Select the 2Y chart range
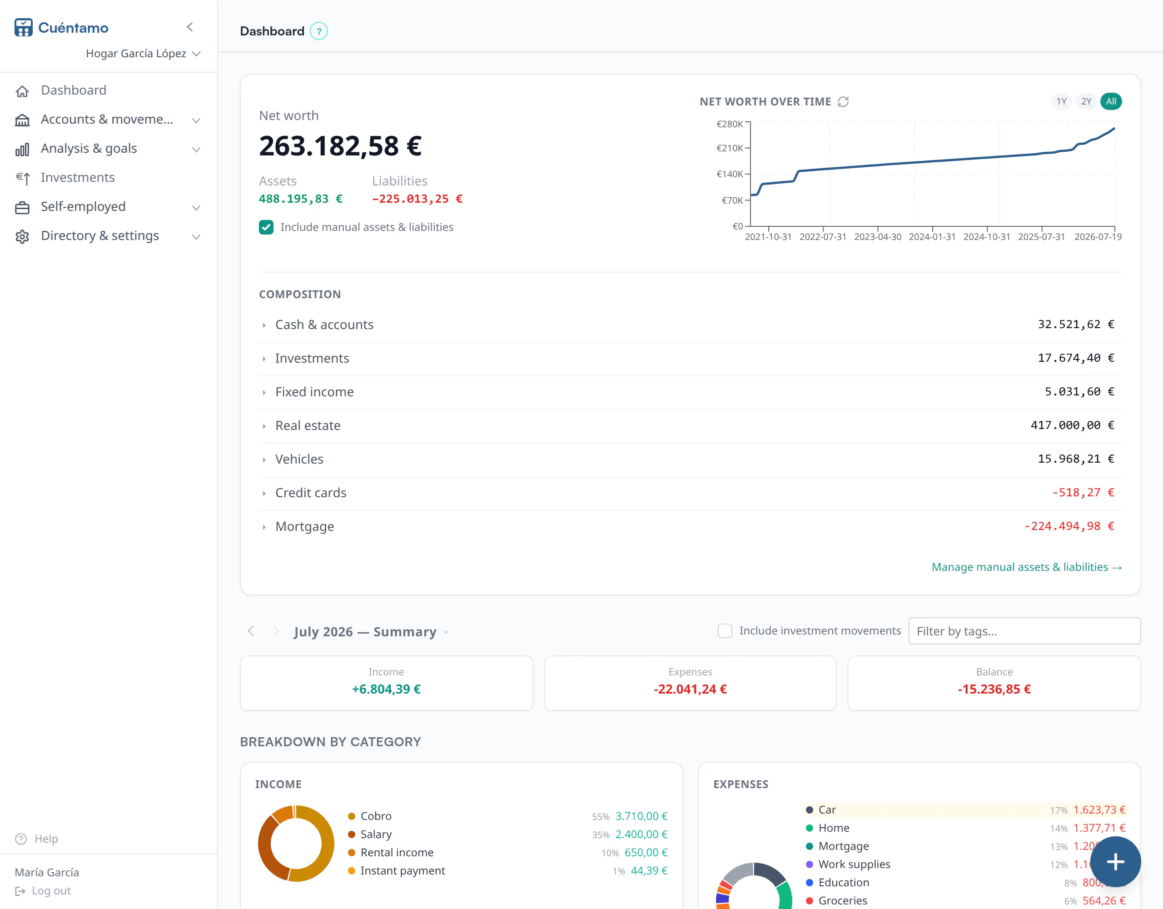 (1086, 101)
